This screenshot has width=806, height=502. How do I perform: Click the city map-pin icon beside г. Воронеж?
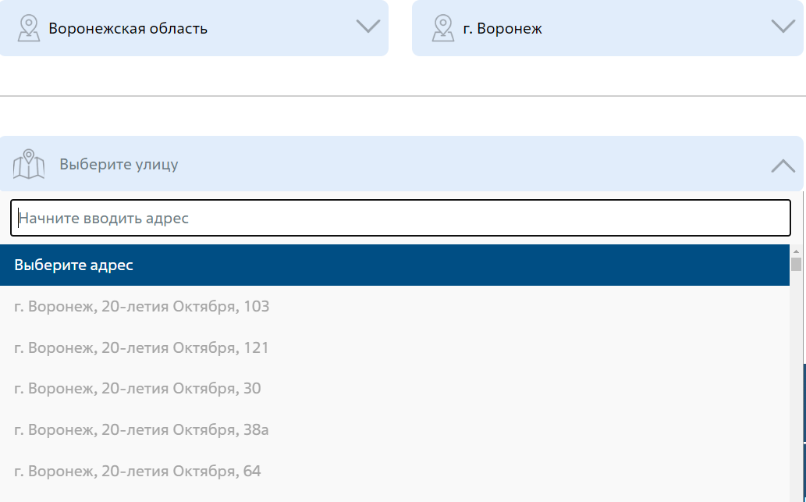click(x=443, y=28)
